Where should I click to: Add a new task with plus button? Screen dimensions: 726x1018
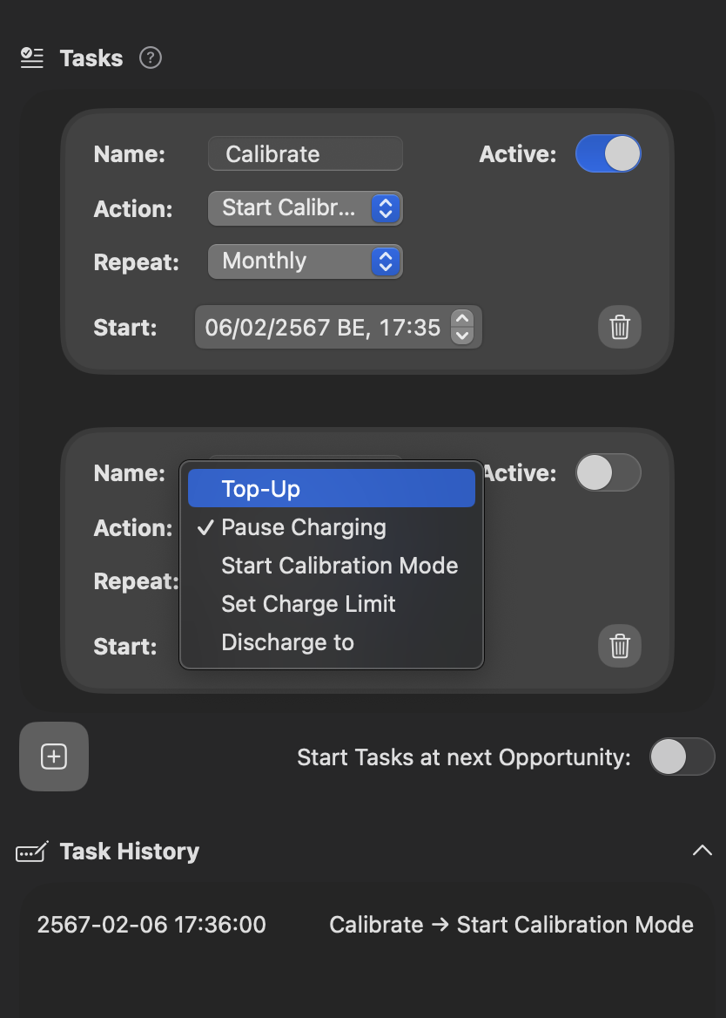point(54,757)
